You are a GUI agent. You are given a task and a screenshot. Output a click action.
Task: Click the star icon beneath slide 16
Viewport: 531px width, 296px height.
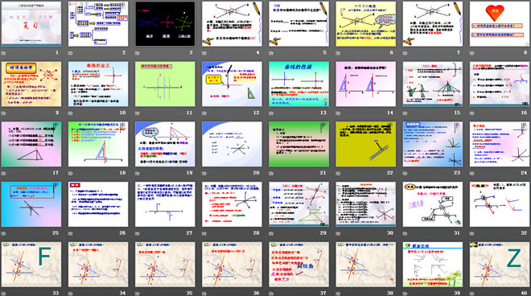(472, 113)
